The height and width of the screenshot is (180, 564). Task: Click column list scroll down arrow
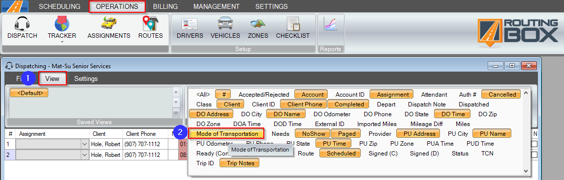pyautogui.click(x=526, y=171)
